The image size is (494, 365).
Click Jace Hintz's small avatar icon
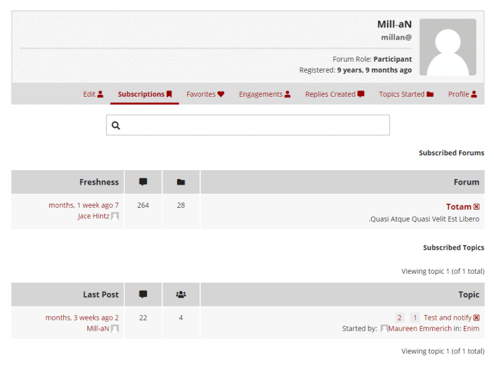(x=115, y=216)
